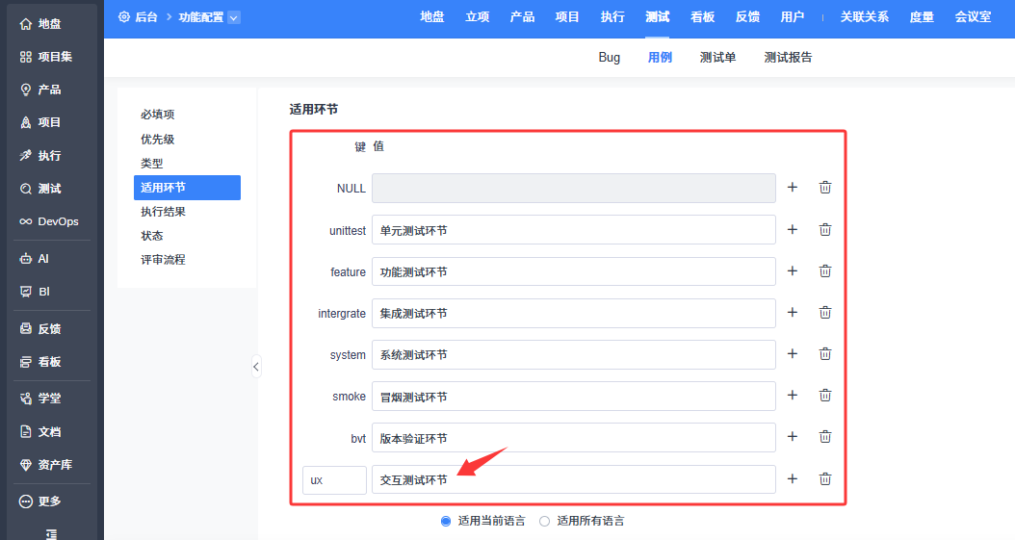Add a row after the system entry

[x=793, y=354]
